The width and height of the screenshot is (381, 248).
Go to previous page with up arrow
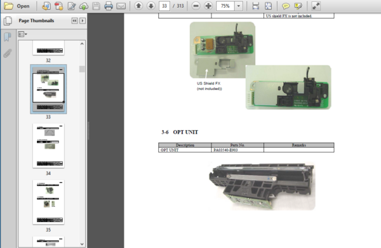point(138,6)
